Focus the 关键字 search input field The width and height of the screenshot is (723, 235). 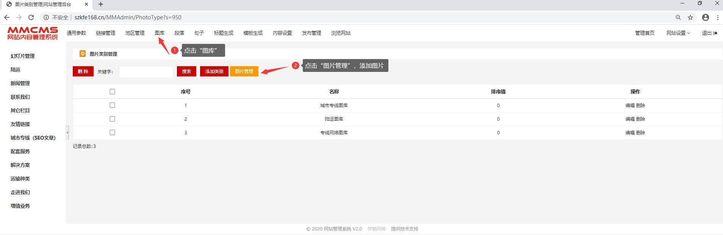(x=146, y=72)
